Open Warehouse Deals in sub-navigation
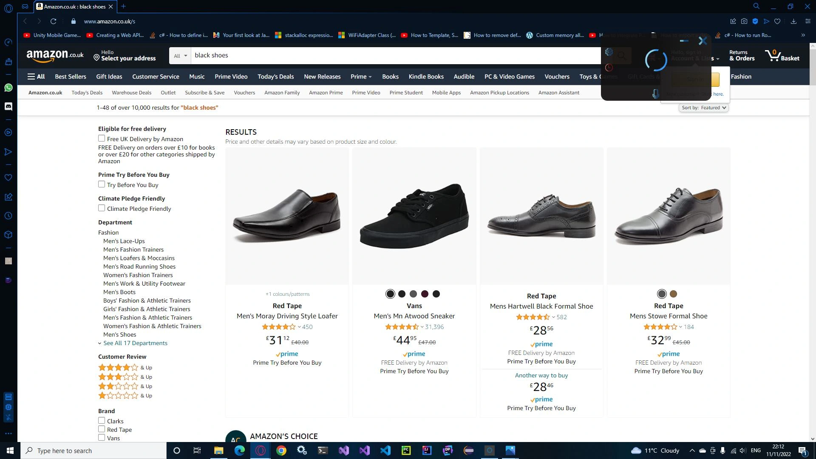Image resolution: width=816 pixels, height=459 pixels. pos(131,93)
